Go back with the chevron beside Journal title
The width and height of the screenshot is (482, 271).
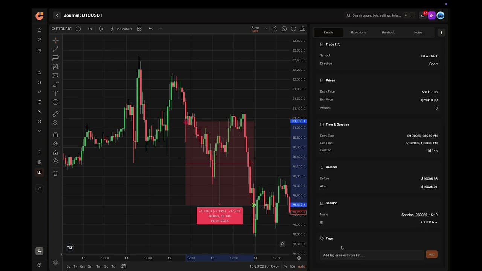pyautogui.click(x=57, y=15)
